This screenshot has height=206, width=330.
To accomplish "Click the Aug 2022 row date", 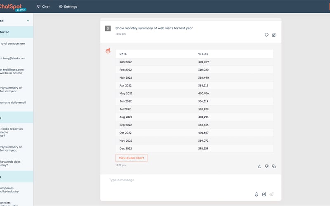I will (x=126, y=117).
